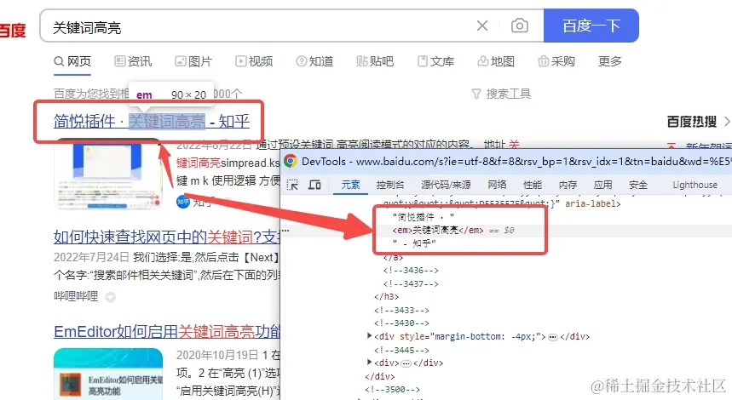Select the <!--3433--> comment node
This screenshot has height=400, width=732.
pos(401,310)
